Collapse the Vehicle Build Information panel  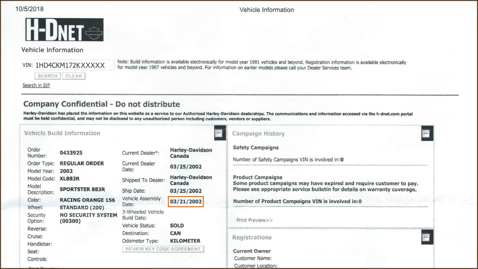[219, 133]
